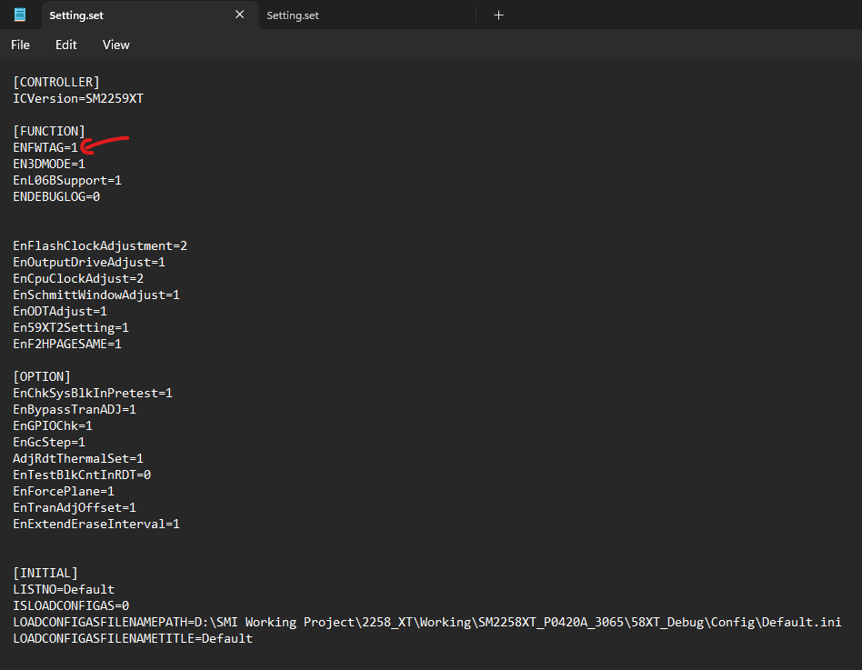Click the ICVersion=SM2259XT line
This screenshot has width=862, height=670.
77,98
